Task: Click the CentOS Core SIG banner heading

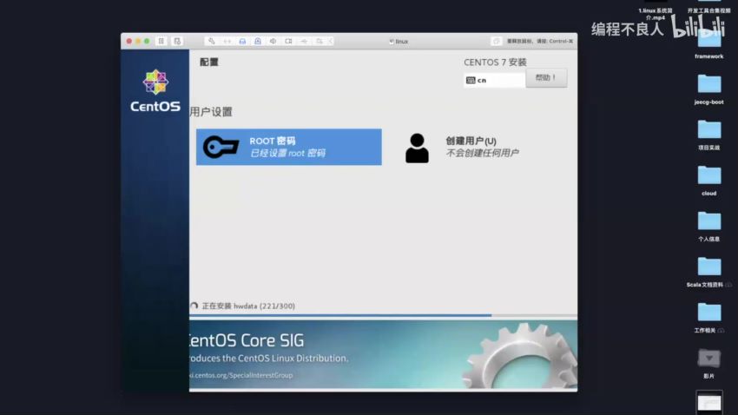Action: click(247, 340)
